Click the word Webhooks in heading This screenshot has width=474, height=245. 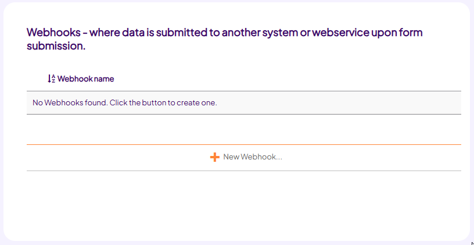click(54, 32)
